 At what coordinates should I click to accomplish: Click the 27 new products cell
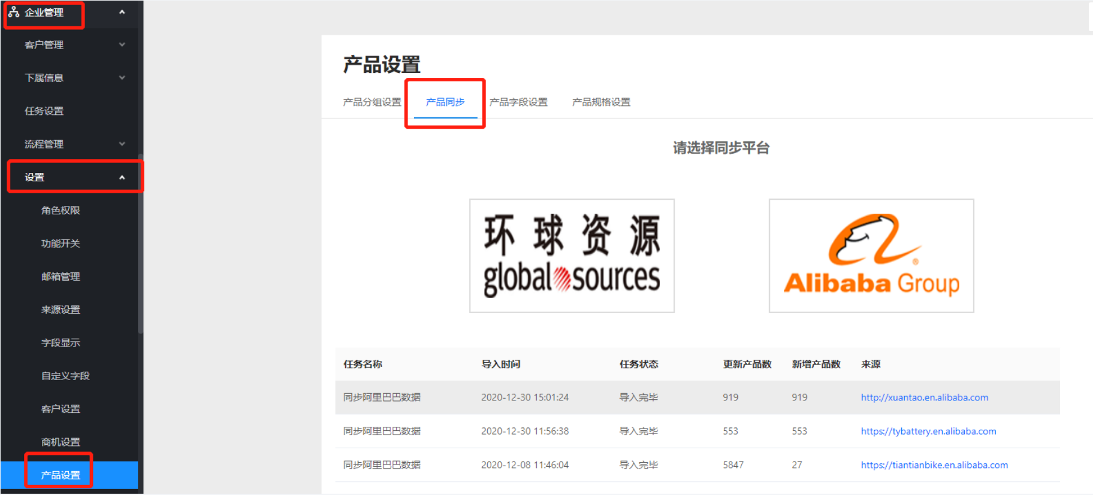(797, 465)
